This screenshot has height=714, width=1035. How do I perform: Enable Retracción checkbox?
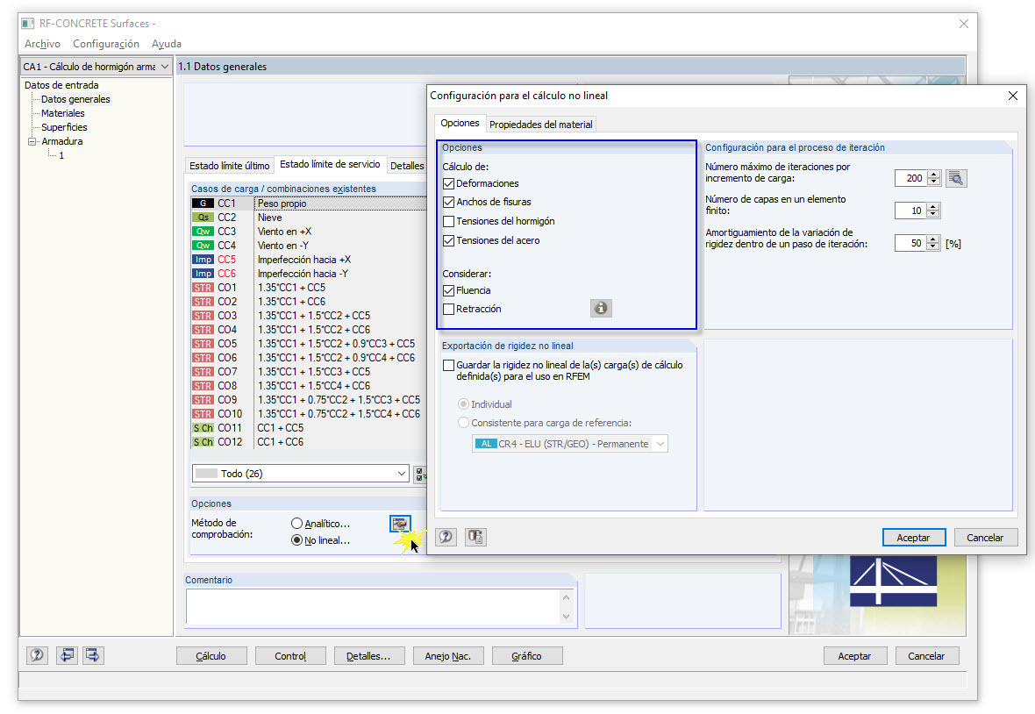pyautogui.click(x=449, y=309)
